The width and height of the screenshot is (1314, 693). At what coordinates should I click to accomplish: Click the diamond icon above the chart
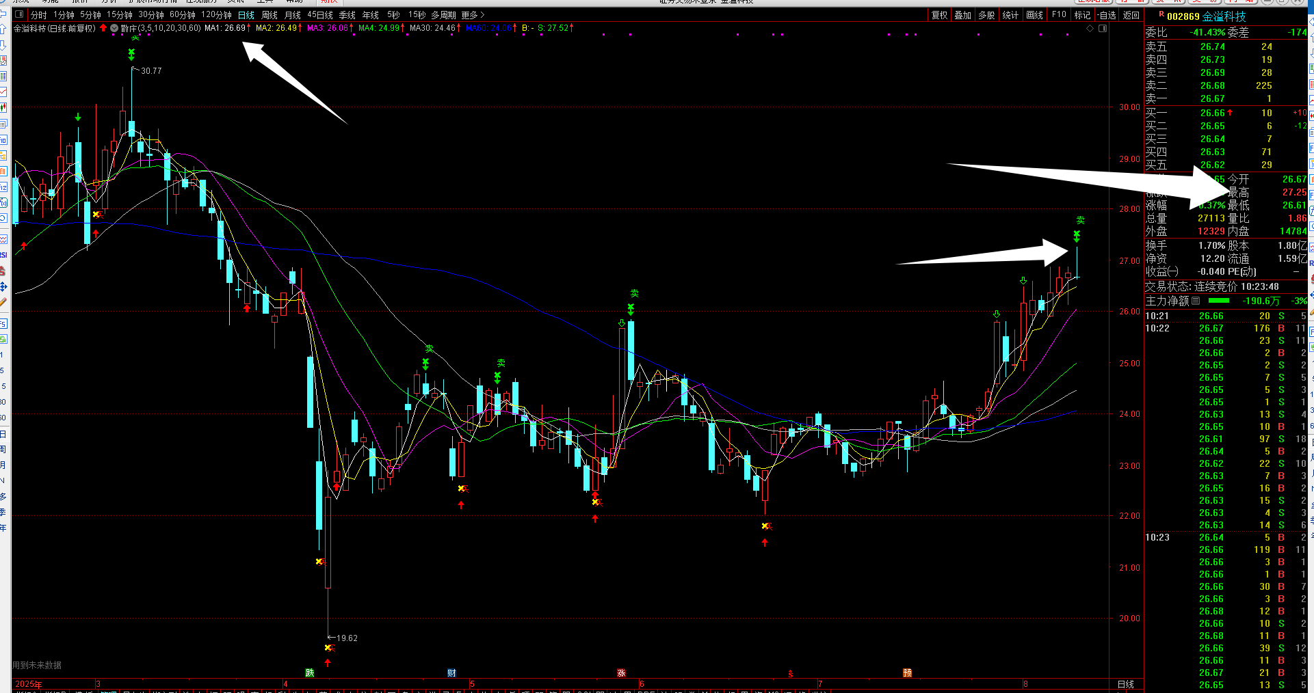(x=1090, y=28)
